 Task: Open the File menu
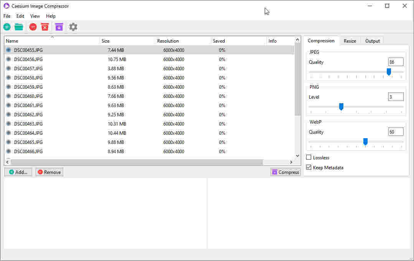7,16
